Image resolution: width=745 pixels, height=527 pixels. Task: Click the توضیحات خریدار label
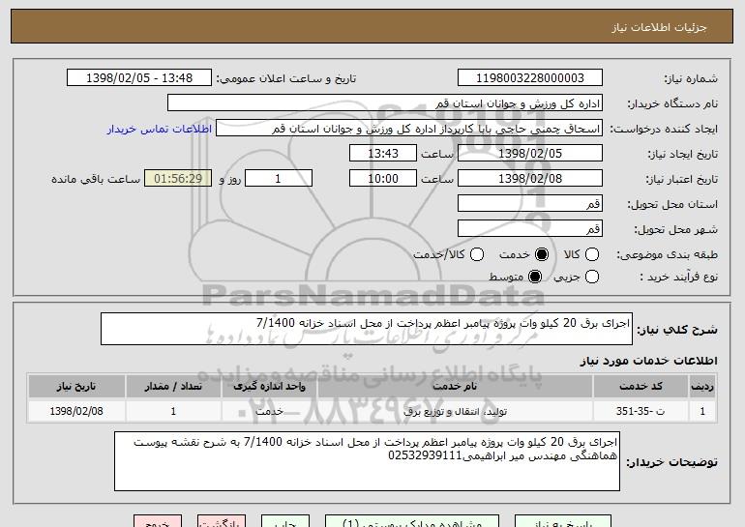(x=671, y=462)
